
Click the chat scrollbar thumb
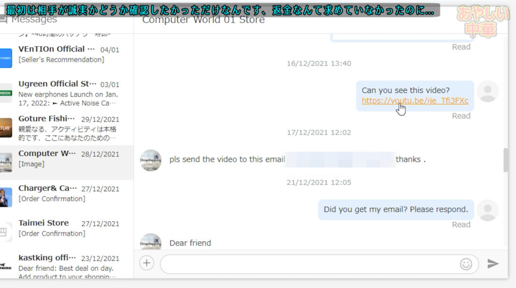tap(505, 160)
